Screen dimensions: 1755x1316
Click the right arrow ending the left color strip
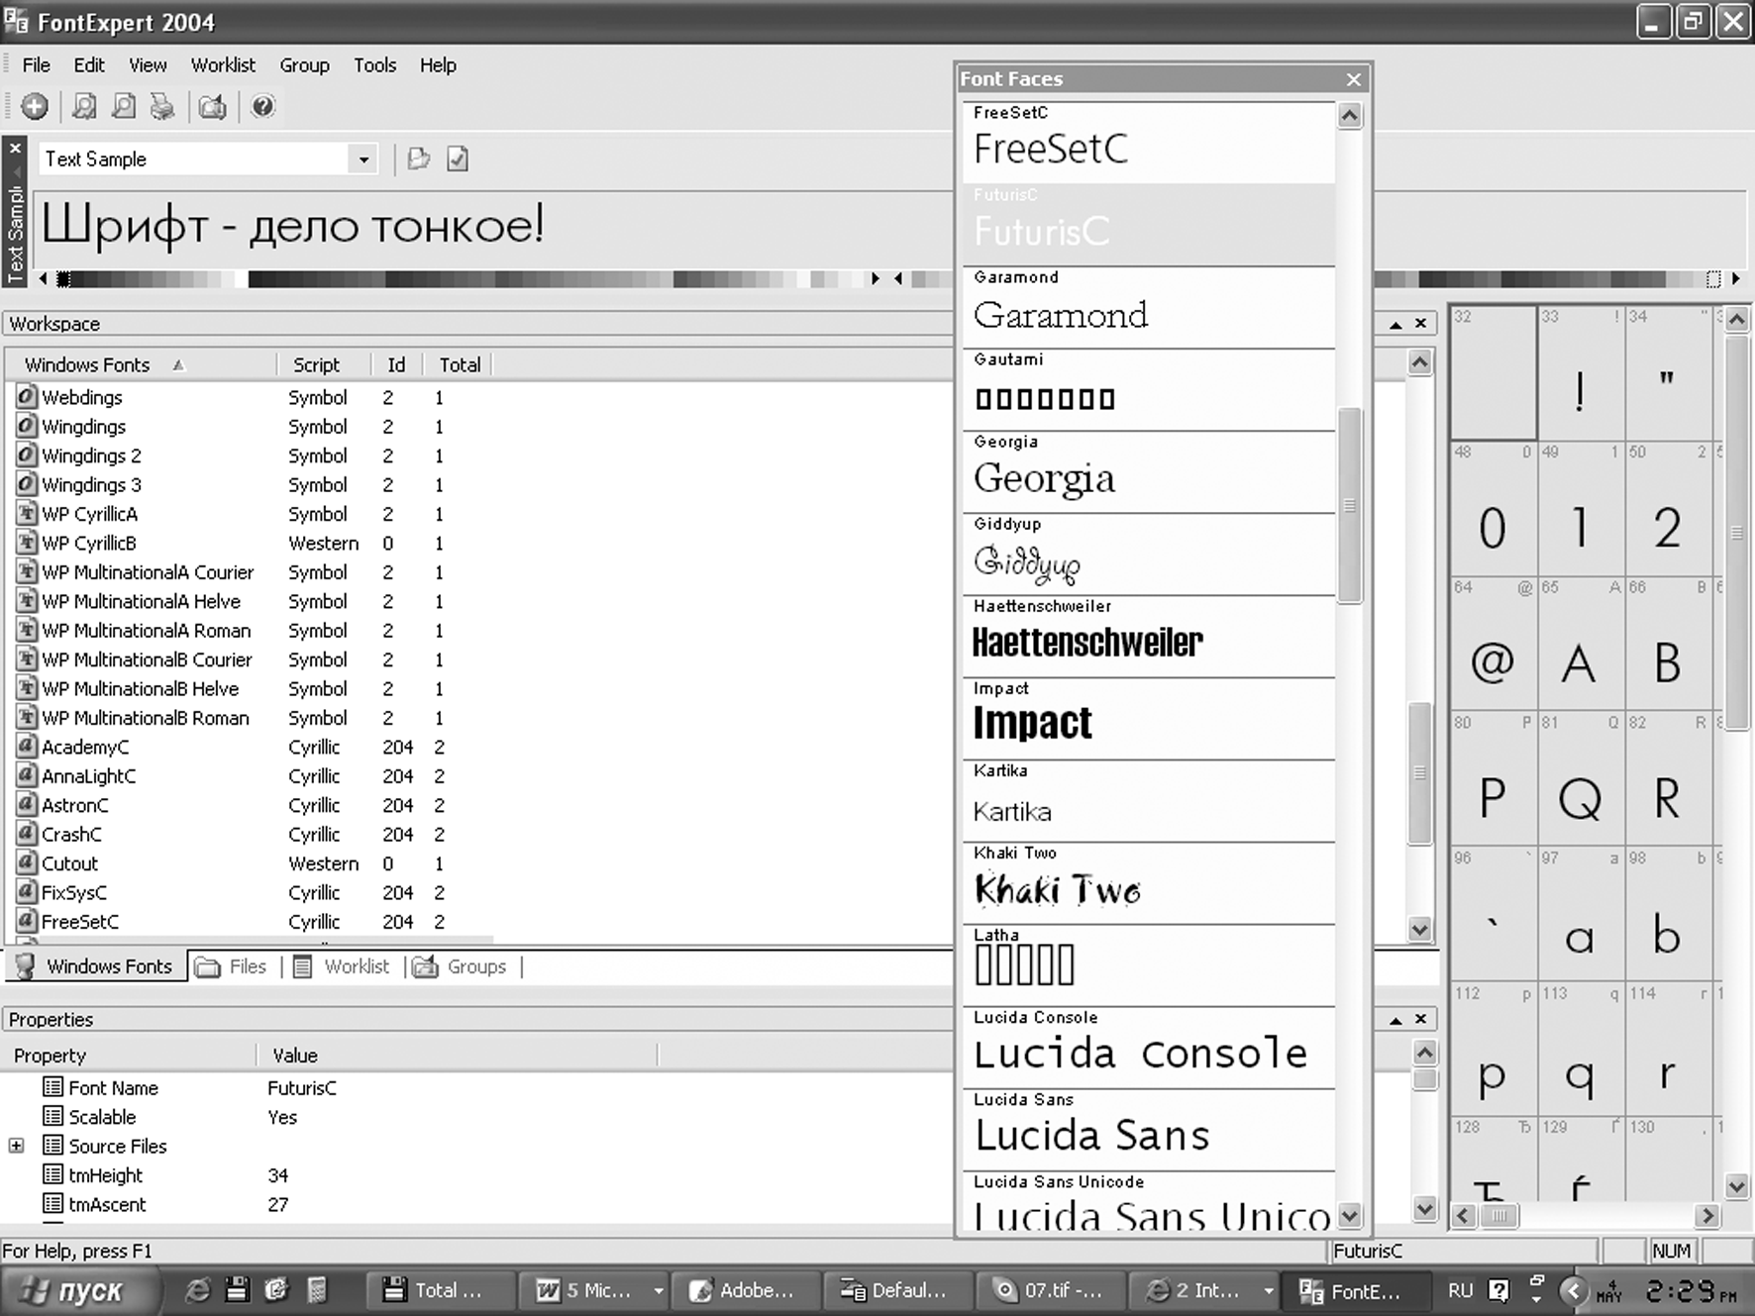(x=875, y=279)
